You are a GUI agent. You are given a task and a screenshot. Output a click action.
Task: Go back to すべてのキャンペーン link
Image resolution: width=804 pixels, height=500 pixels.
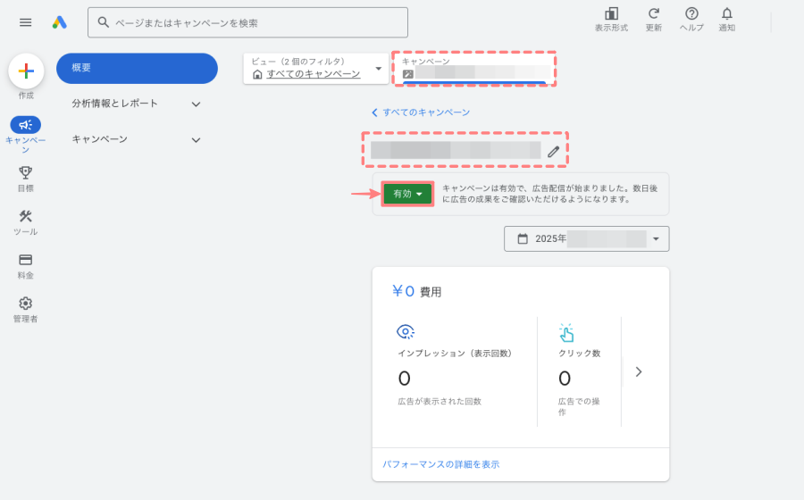pos(421,112)
